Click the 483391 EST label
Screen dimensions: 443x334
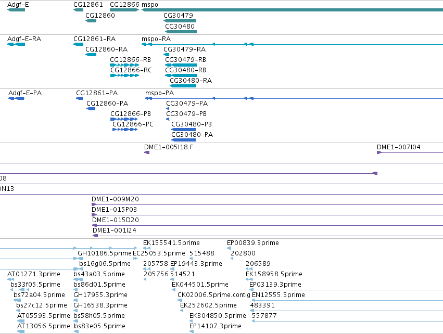(x=262, y=305)
